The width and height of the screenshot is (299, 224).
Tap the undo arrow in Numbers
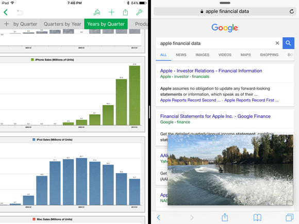point(20,12)
